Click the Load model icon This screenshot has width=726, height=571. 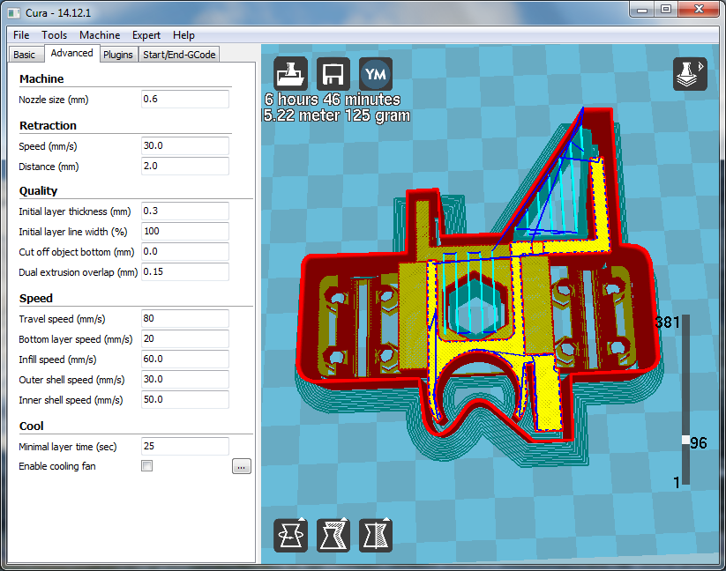point(290,74)
